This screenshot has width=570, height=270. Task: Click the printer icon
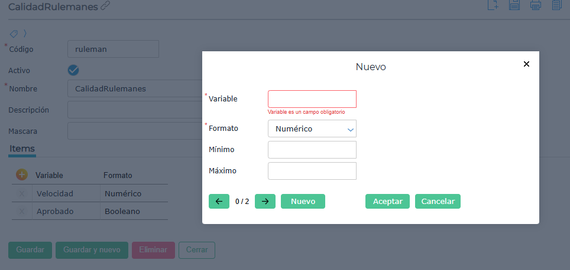(536, 5)
